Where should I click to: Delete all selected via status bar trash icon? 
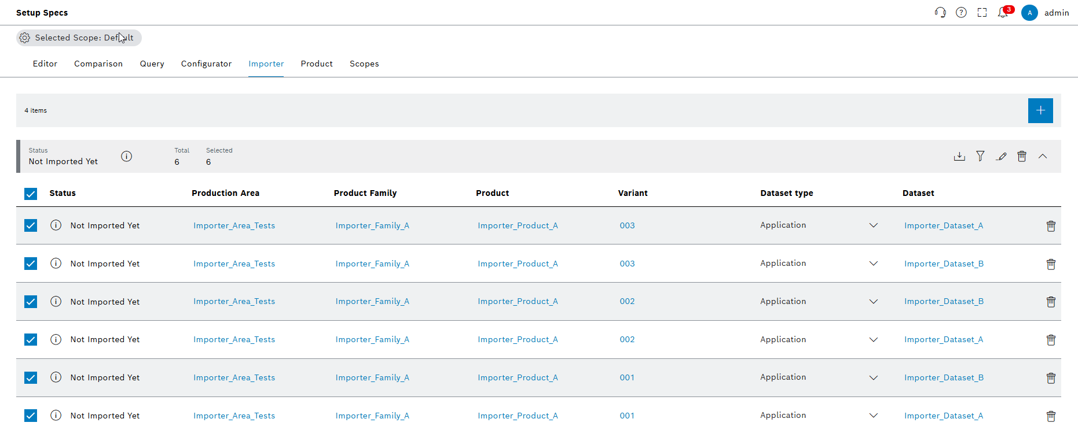[x=1022, y=156]
